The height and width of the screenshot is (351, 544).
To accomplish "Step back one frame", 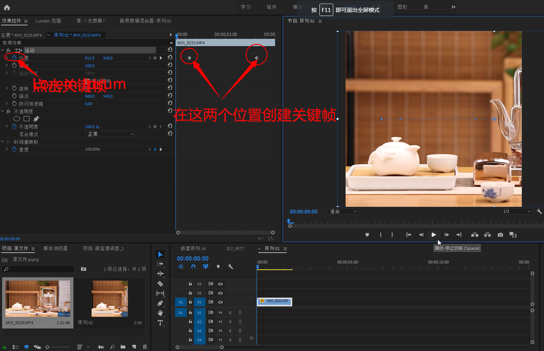I will [x=421, y=235].
